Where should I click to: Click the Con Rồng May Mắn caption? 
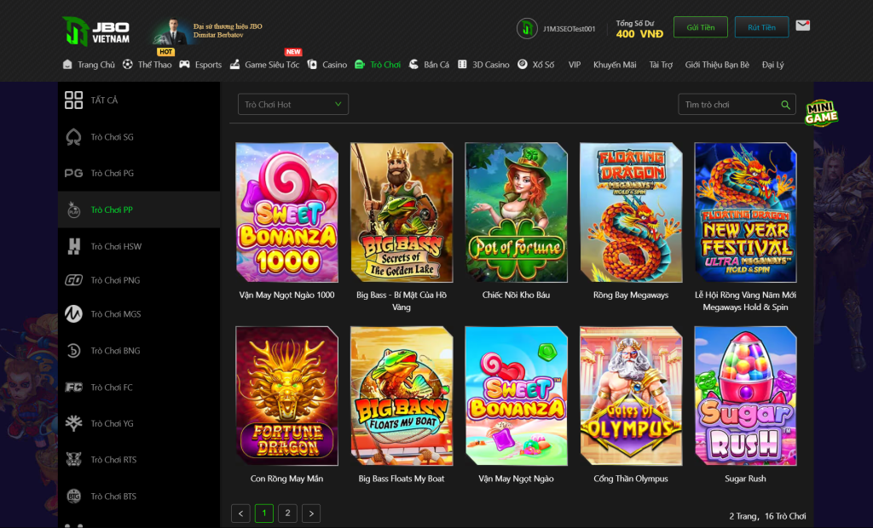click(x=286, y=479)
